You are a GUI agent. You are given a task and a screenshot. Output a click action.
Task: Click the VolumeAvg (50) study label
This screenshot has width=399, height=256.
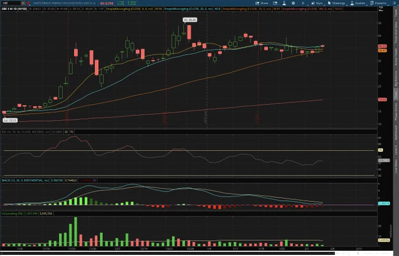12,214
